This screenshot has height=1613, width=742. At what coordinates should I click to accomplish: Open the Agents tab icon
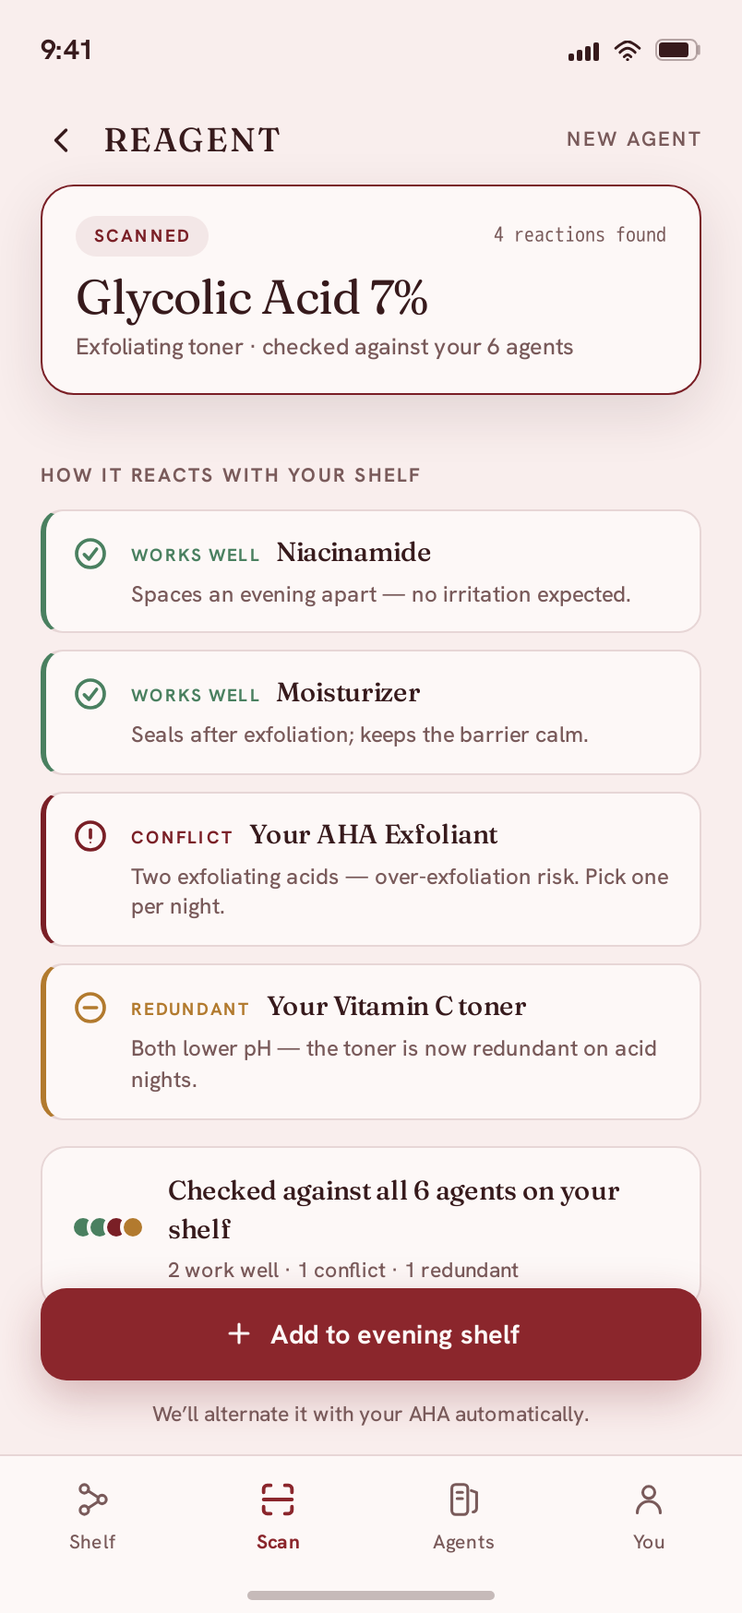[x=463, y=1499]
